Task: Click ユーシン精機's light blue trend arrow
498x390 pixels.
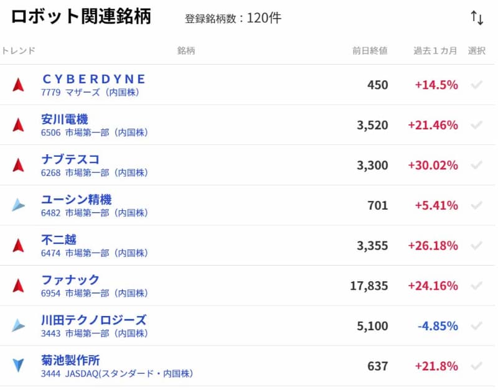Action: click(19, 205)
